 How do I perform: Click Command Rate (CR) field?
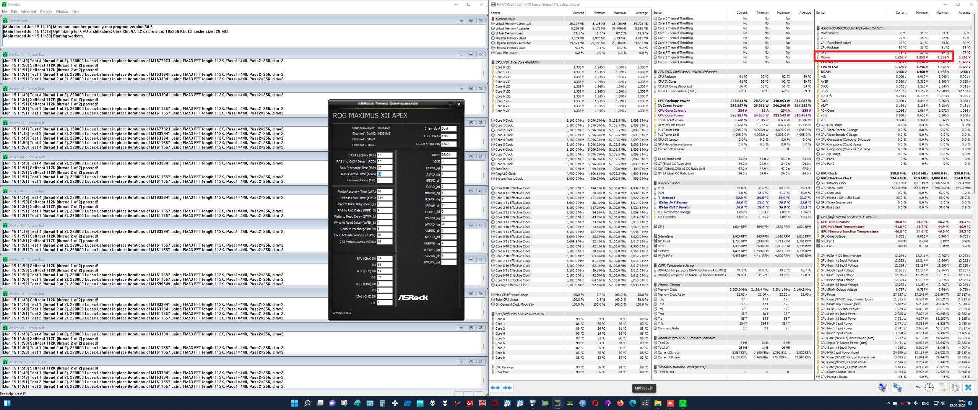coord(385,181)
